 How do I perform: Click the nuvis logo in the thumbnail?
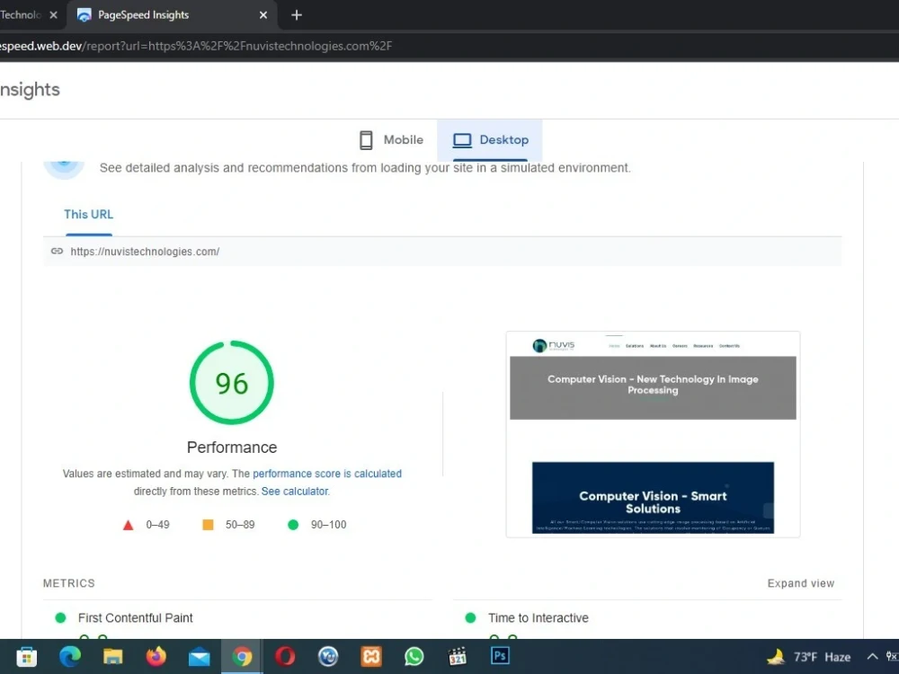[553, 346]
